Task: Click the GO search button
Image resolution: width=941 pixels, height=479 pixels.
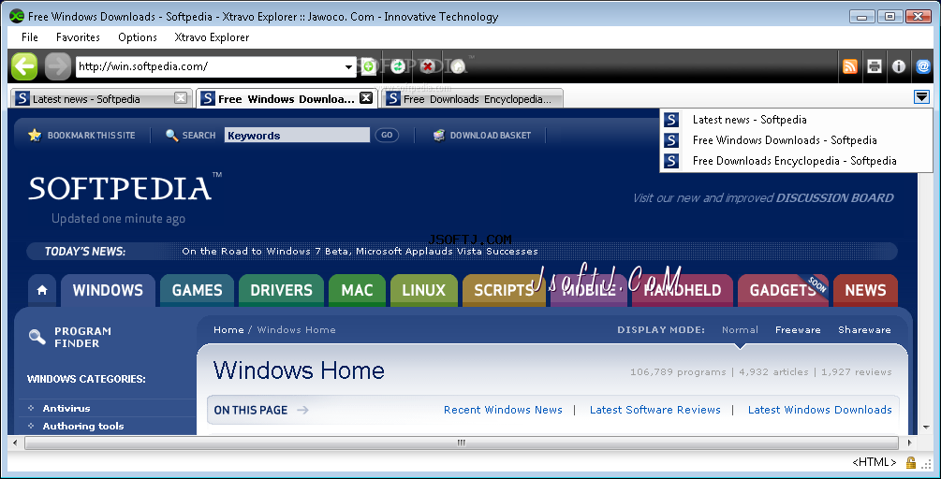Action: [387, 136]
